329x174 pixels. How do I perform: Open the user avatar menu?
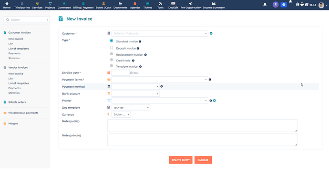click(321, 5)
